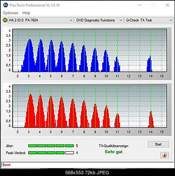Image resolution: width=175 pixels, height=176 pixels.
Task: Click the red peak at 14 in the lower chart
Action: click(x=151, y=120)
